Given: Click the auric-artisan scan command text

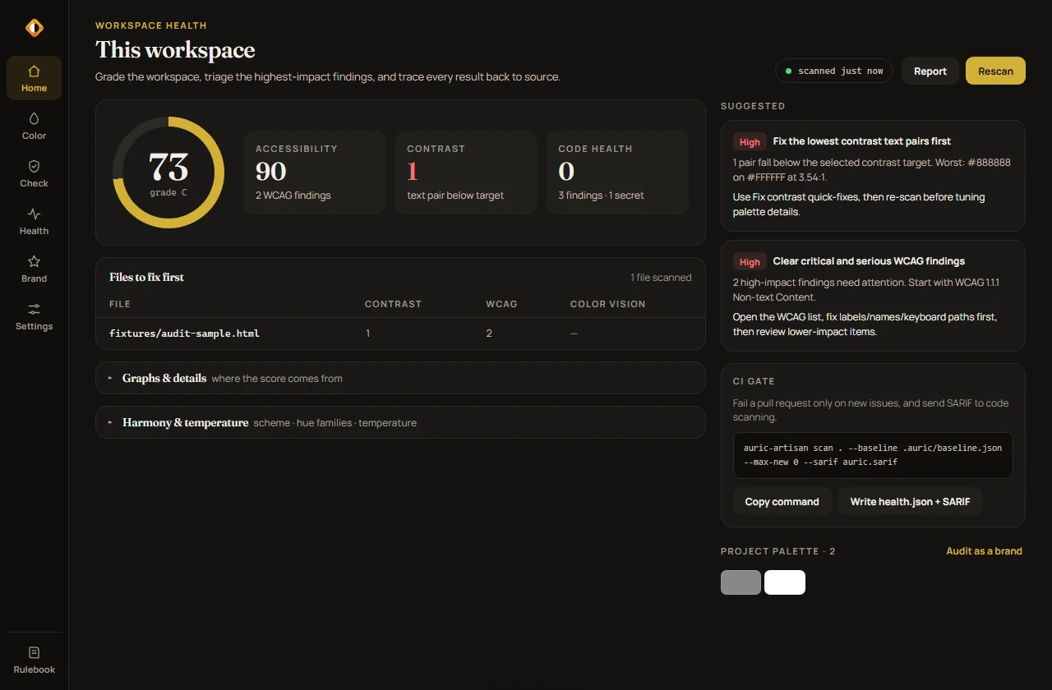Looking at the screenshot, I should pos(873,455).
